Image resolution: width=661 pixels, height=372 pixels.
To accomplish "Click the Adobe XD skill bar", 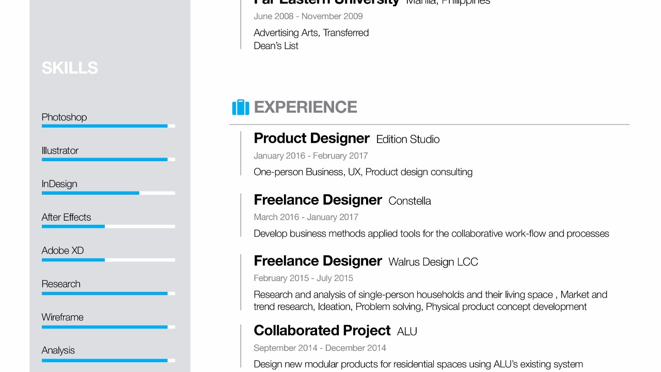I will click(x=108, y=260).
